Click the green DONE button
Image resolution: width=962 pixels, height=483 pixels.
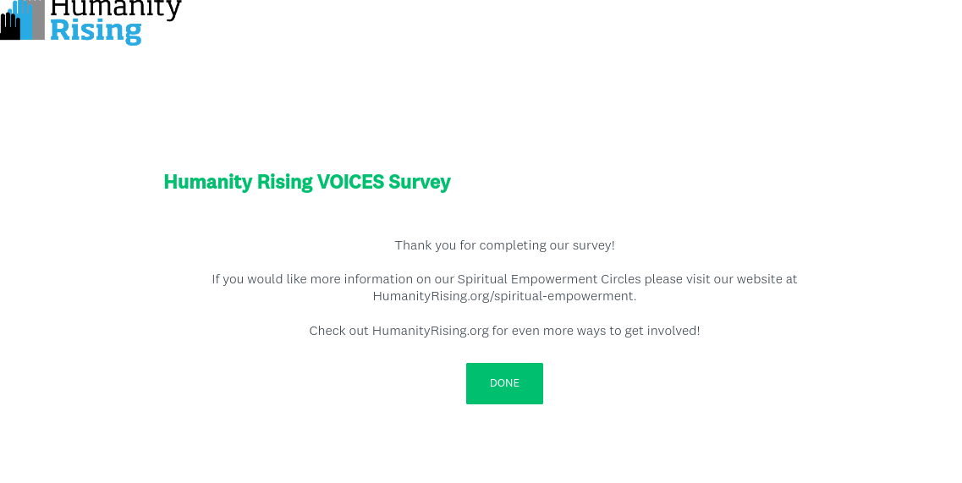tap(504, 383)
